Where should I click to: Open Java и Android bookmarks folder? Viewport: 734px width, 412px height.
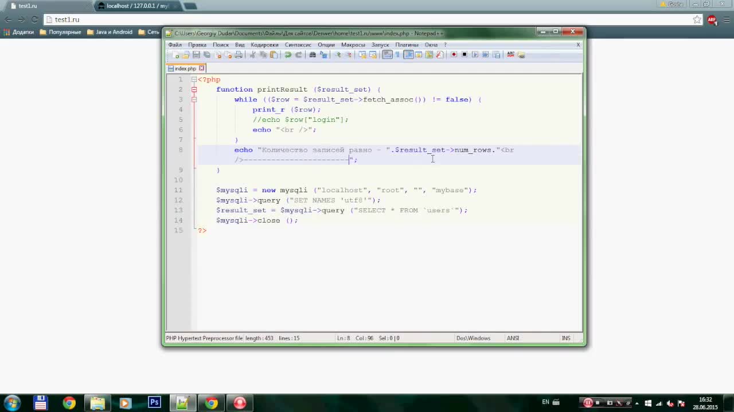110,32
